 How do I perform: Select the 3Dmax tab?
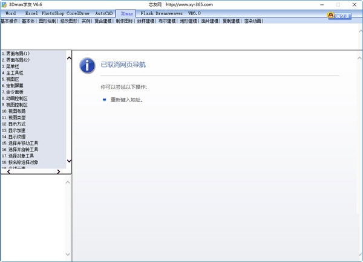126,14
